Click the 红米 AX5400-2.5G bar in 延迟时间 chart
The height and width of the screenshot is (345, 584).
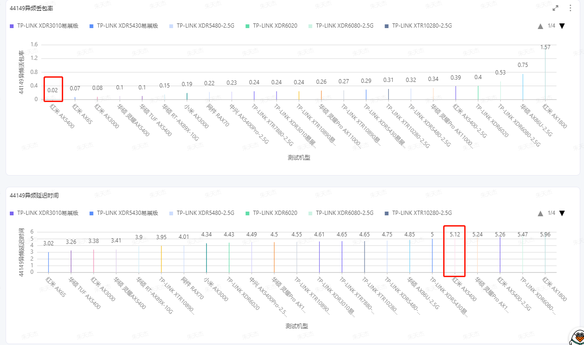500,255
